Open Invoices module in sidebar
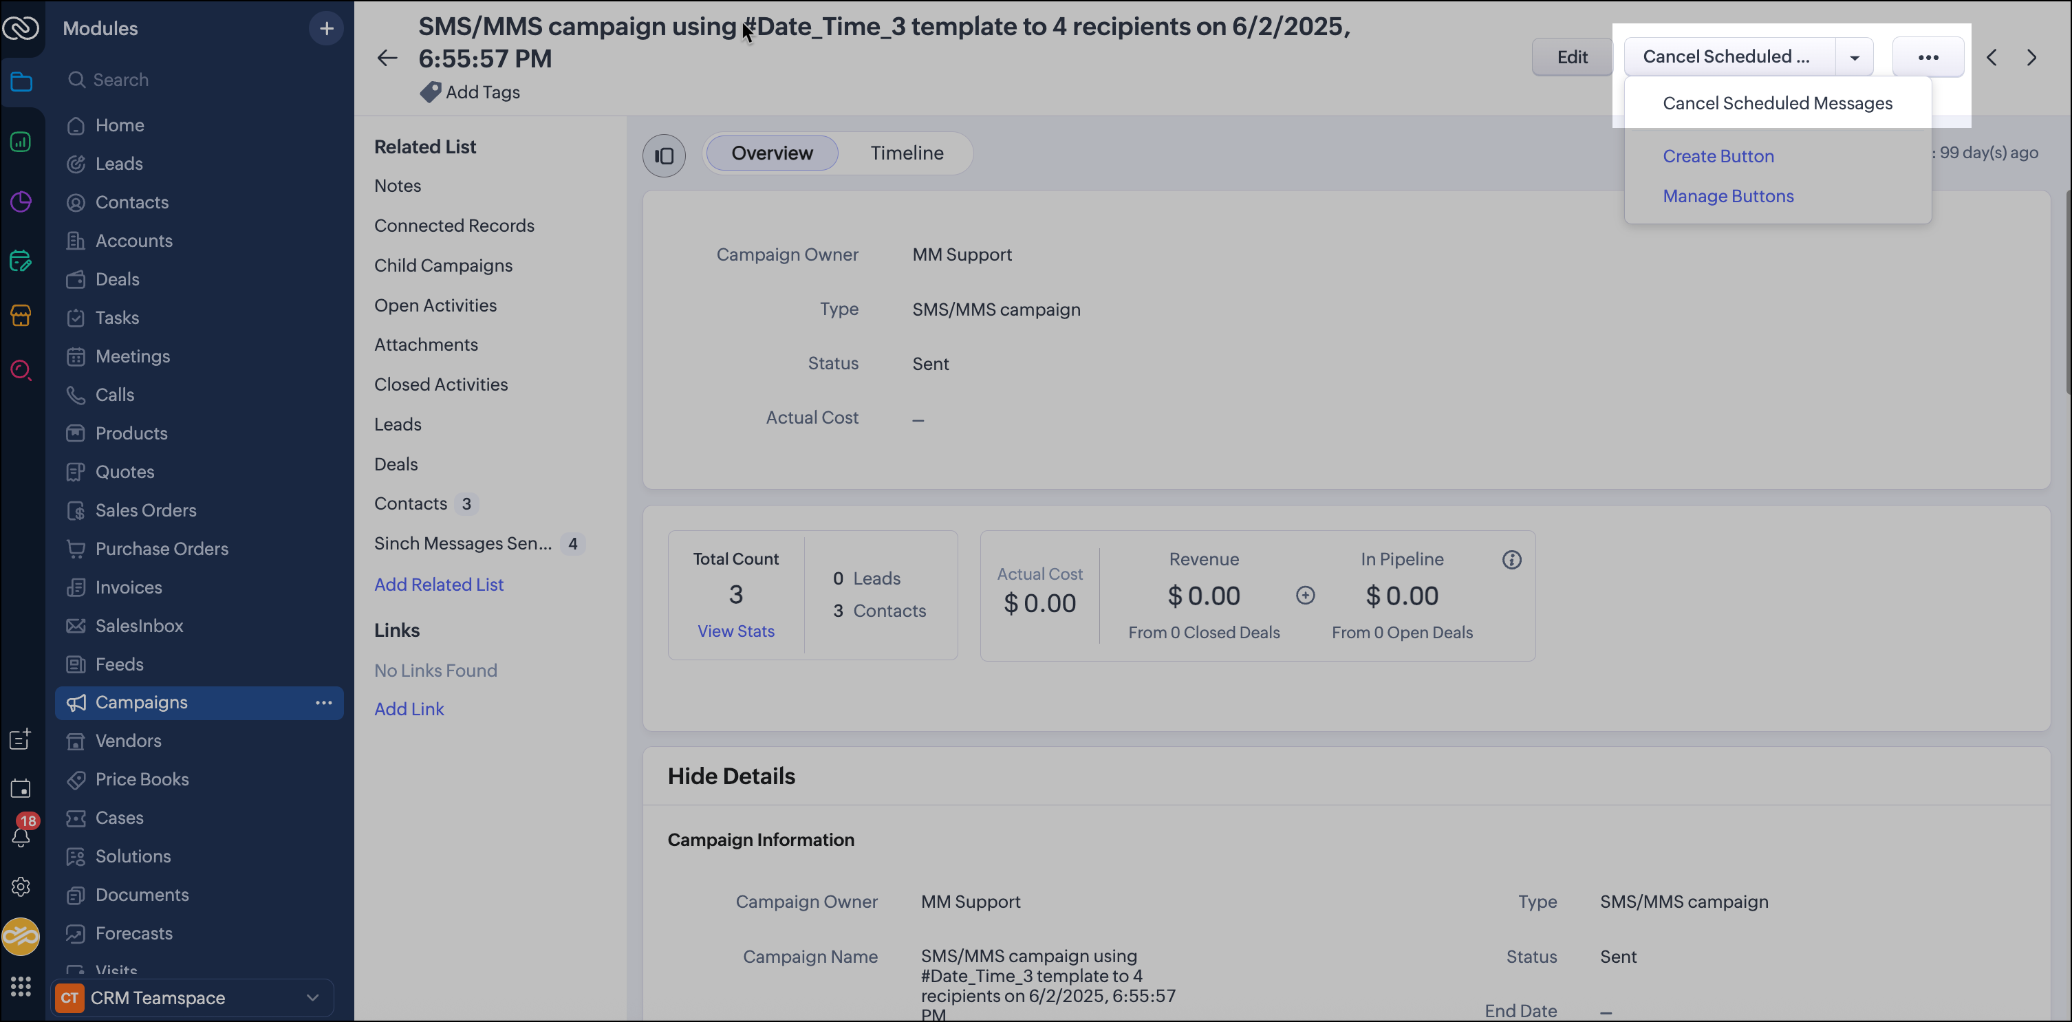This screenshot has height=1022, width=2072. (129, 589)
